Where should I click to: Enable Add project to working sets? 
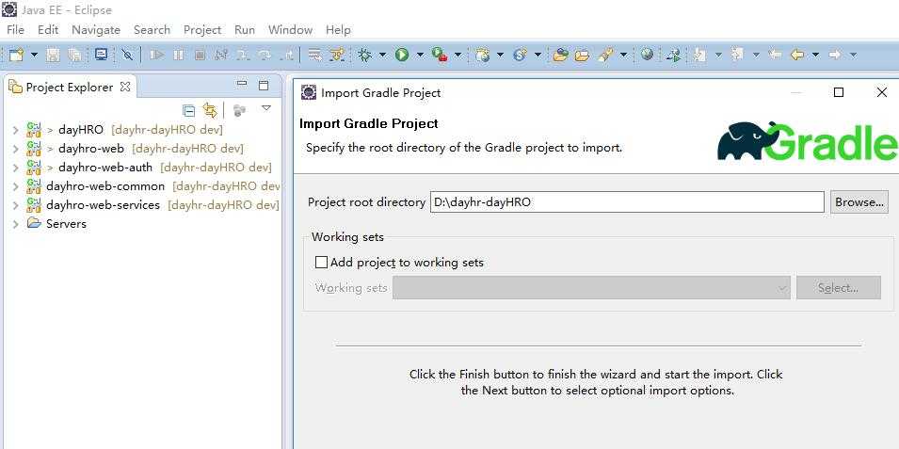[x=321, y=263]
